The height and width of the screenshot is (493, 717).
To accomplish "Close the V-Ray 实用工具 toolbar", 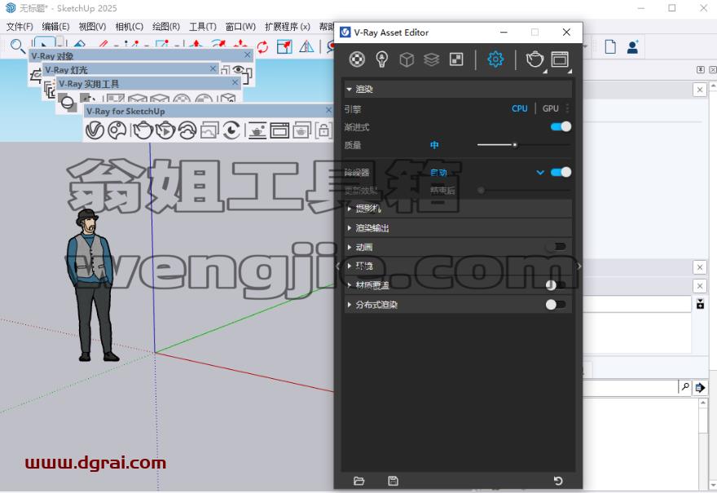I will [235, 82].
